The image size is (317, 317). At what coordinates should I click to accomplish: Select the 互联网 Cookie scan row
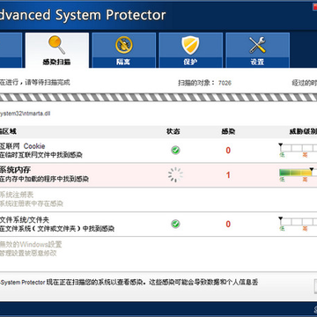(158, 151)
